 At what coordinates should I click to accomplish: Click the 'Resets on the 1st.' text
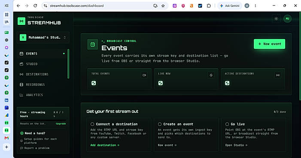[x=33, y=124]
